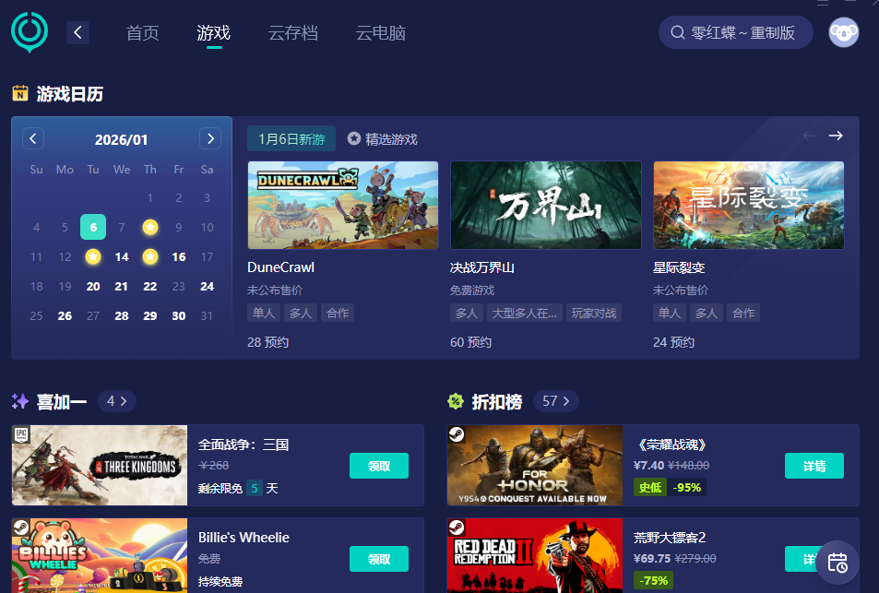Select January 14 on the game calendar
879x593 pixels.
tap(121, 256)
